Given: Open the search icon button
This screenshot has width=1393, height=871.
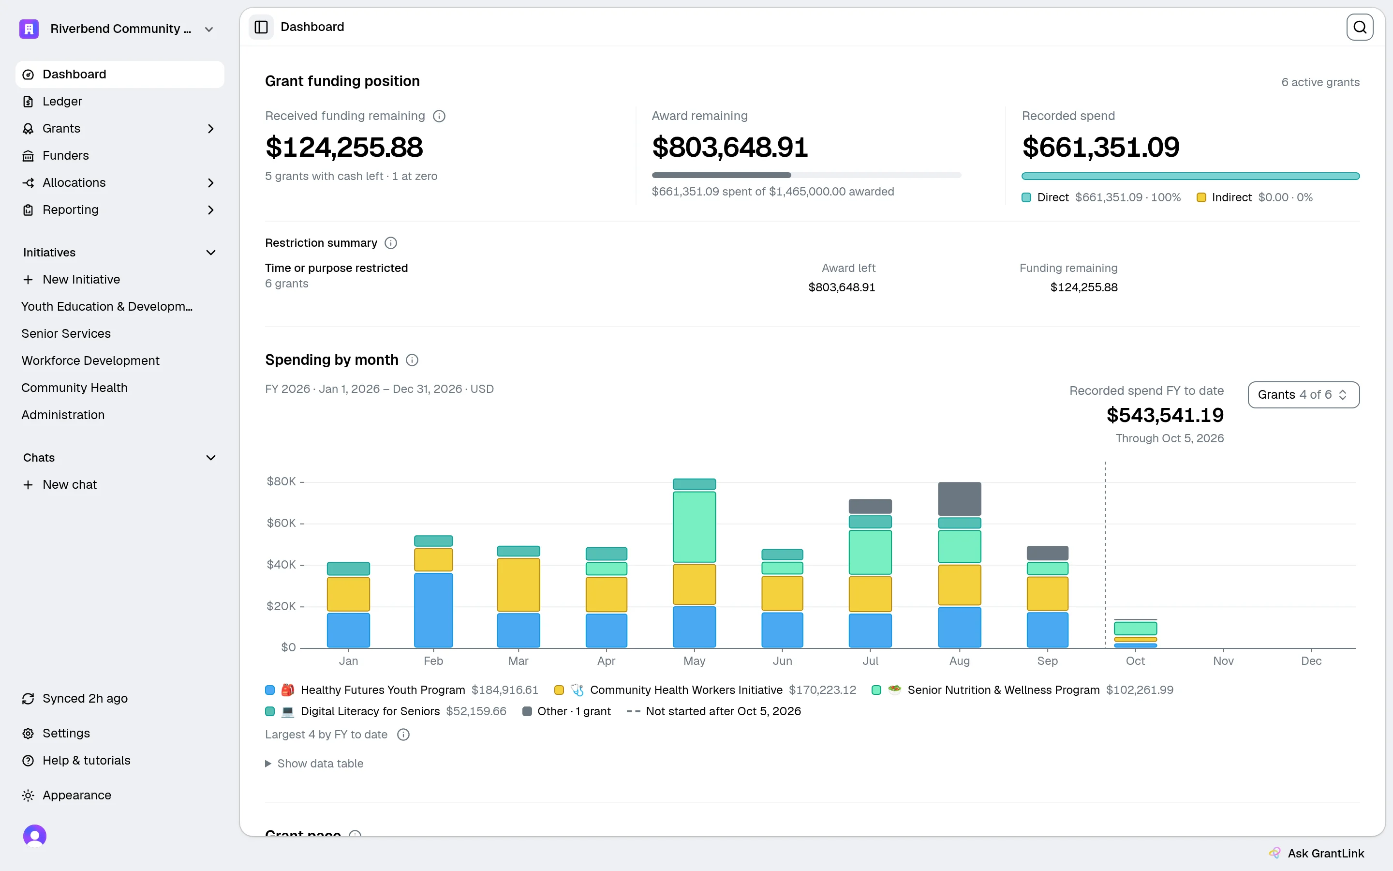Looking at the screenshot, I should pos(1360,27).
